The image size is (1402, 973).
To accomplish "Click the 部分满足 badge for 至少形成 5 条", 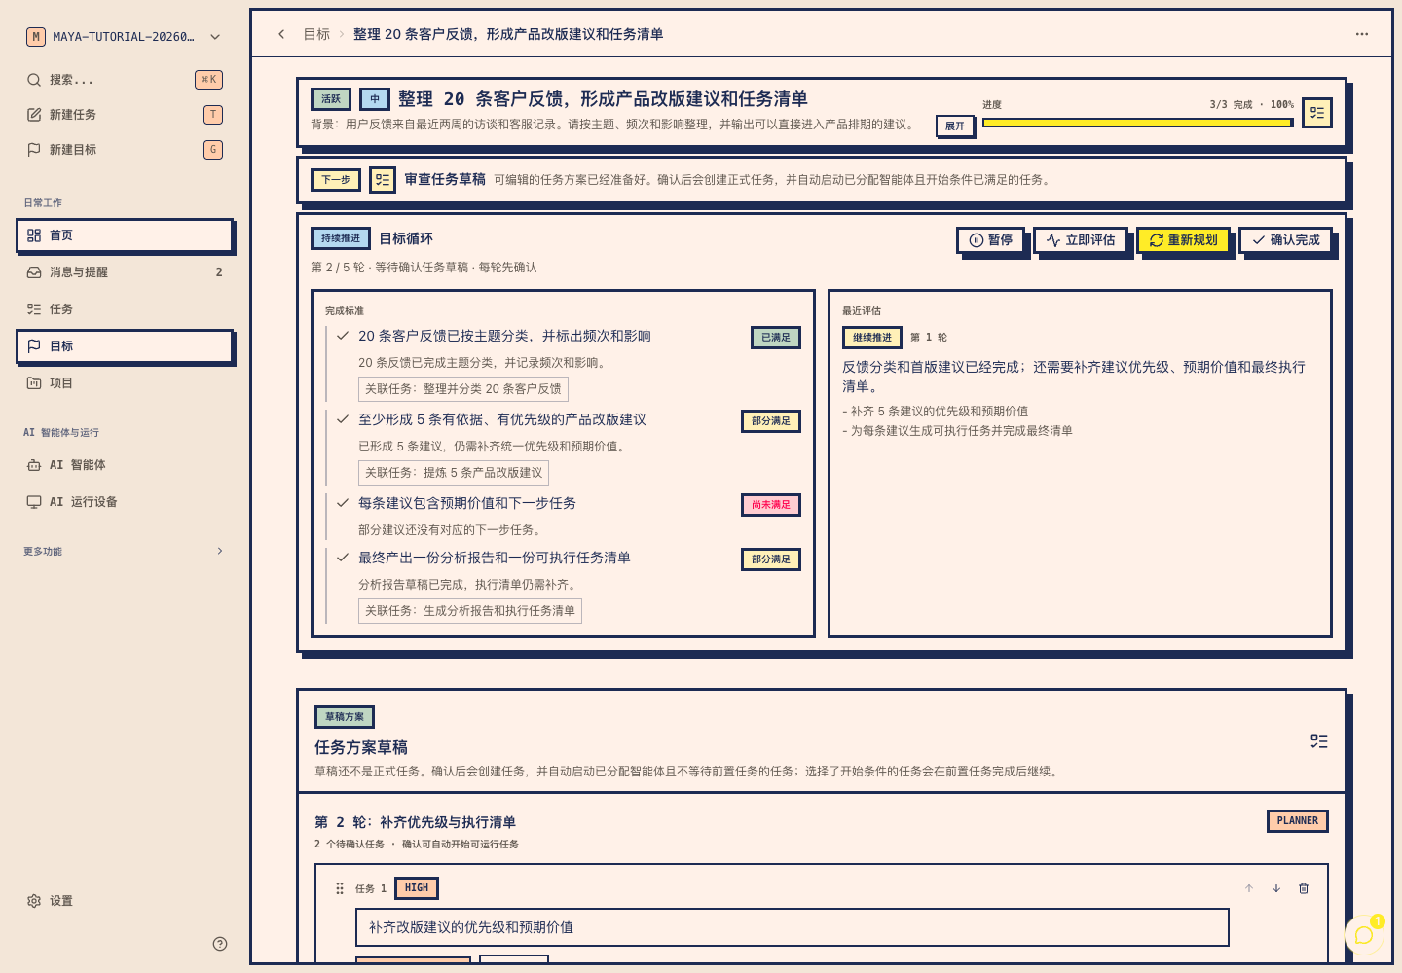I will (x=771, y=421).
